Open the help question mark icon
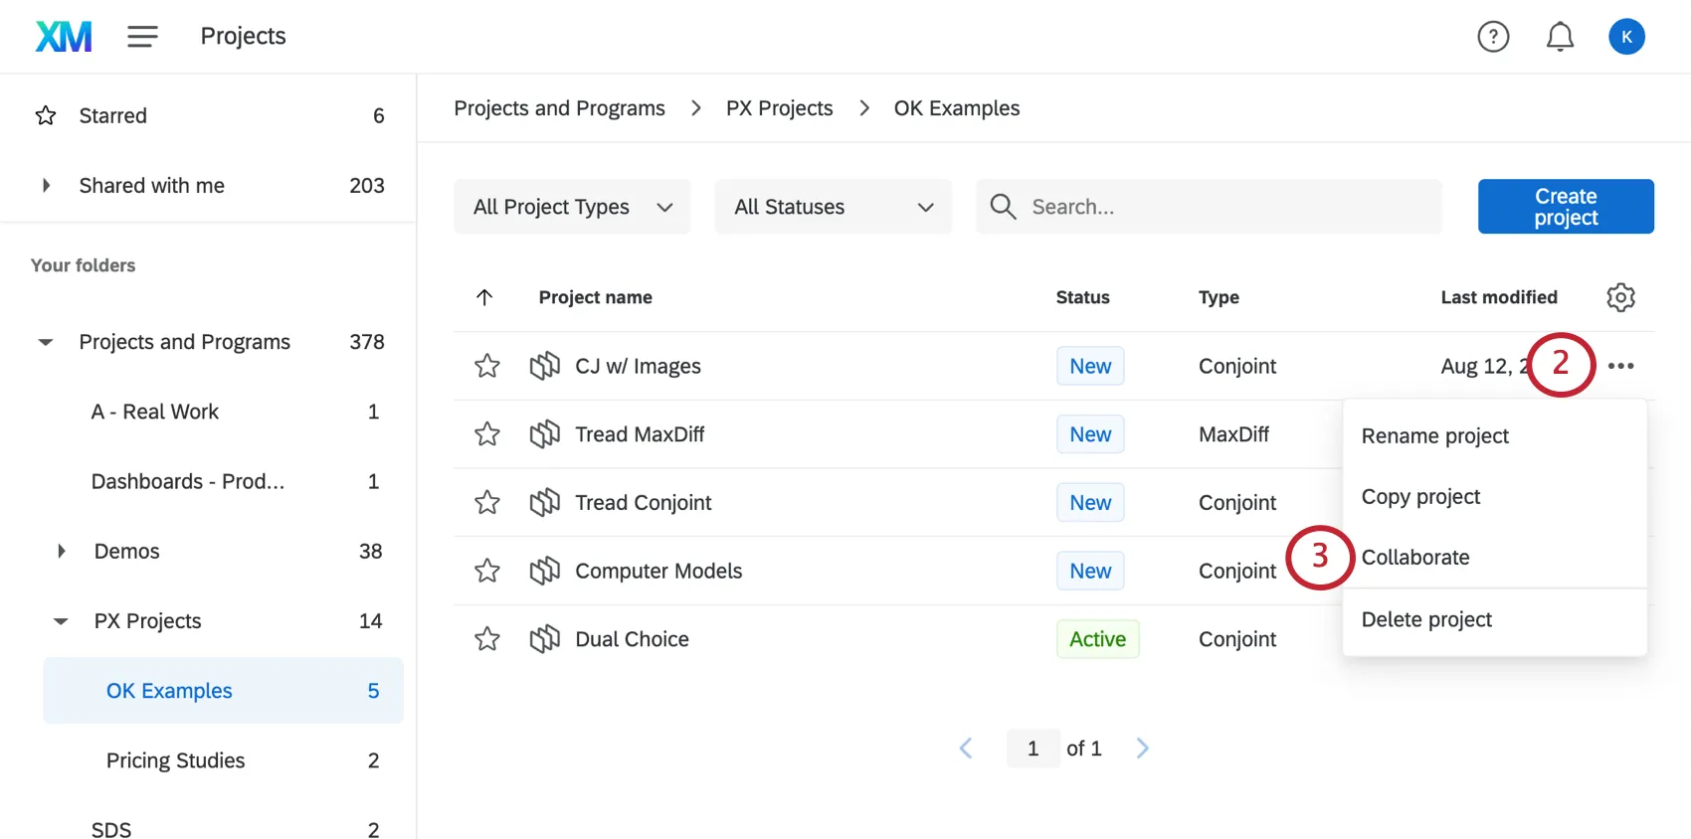This screenshot has width=1691, height=839. [x=1493, y=37]
